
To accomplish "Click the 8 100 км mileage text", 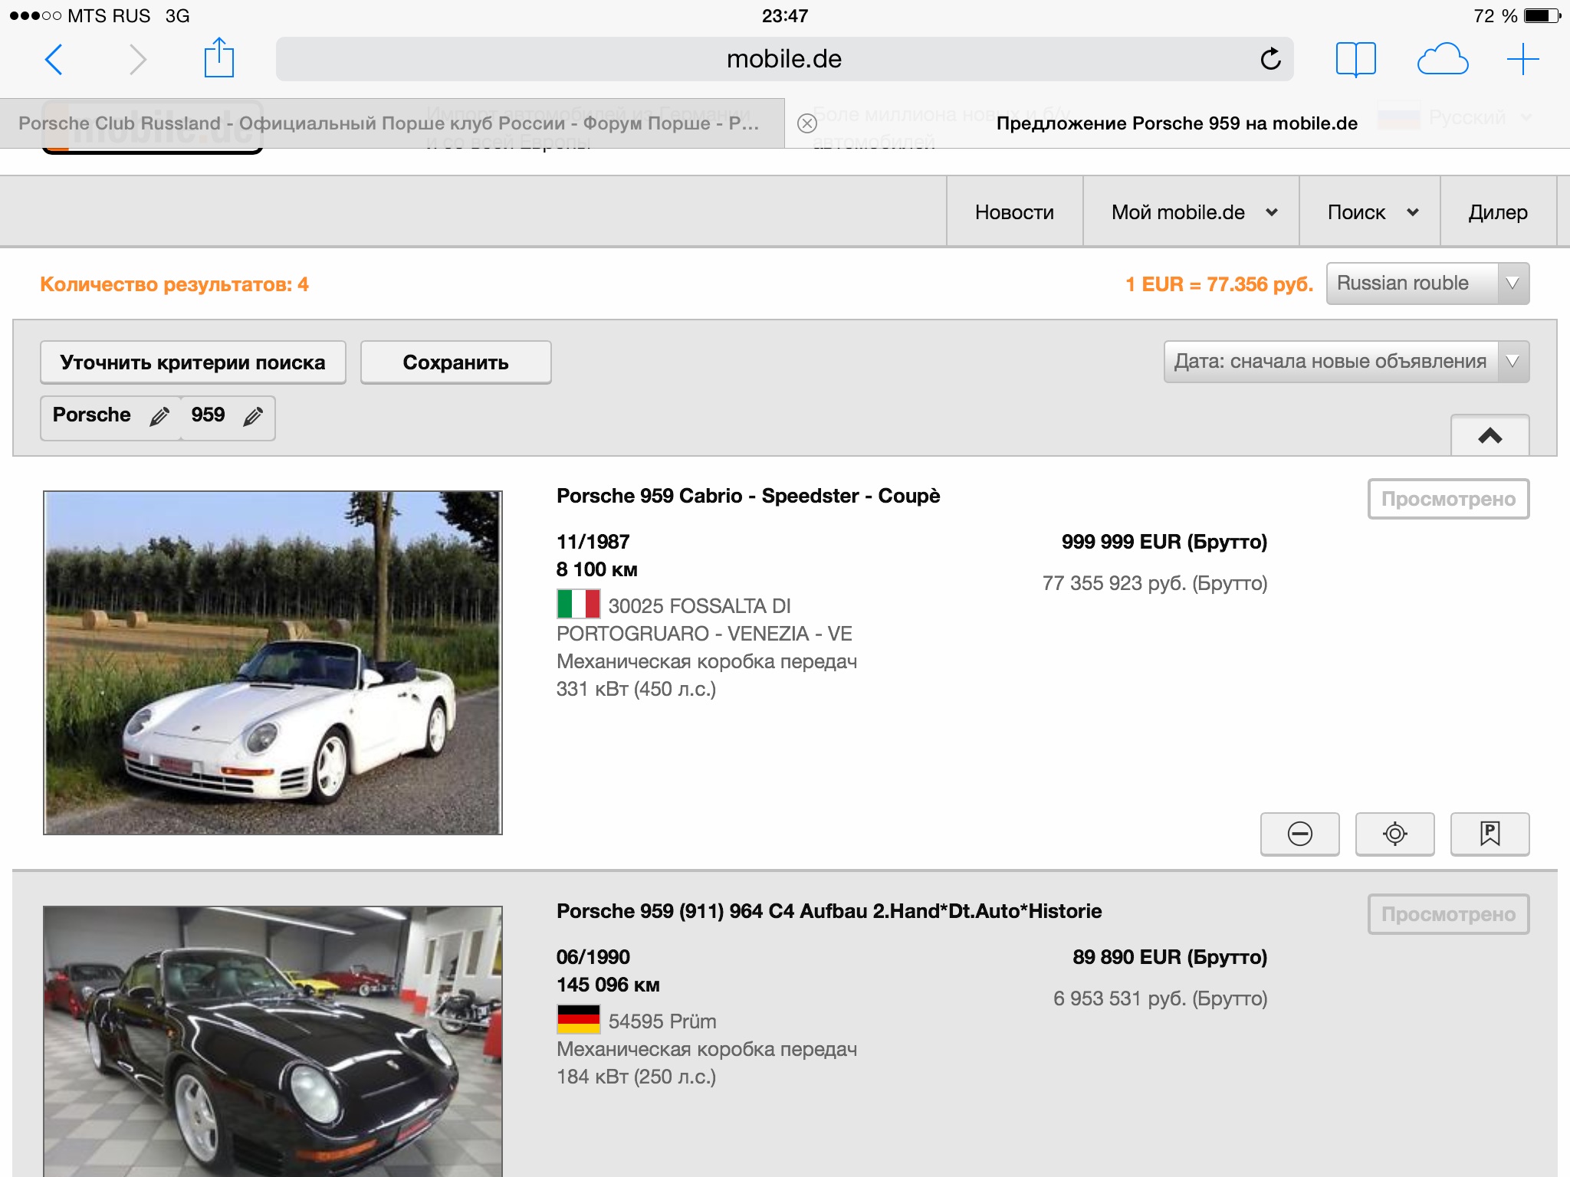I will (x=596, y=569).
